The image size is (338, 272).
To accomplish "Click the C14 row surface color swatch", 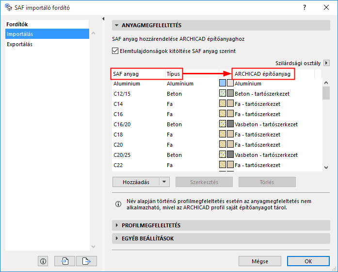I will tap(230, 103).
